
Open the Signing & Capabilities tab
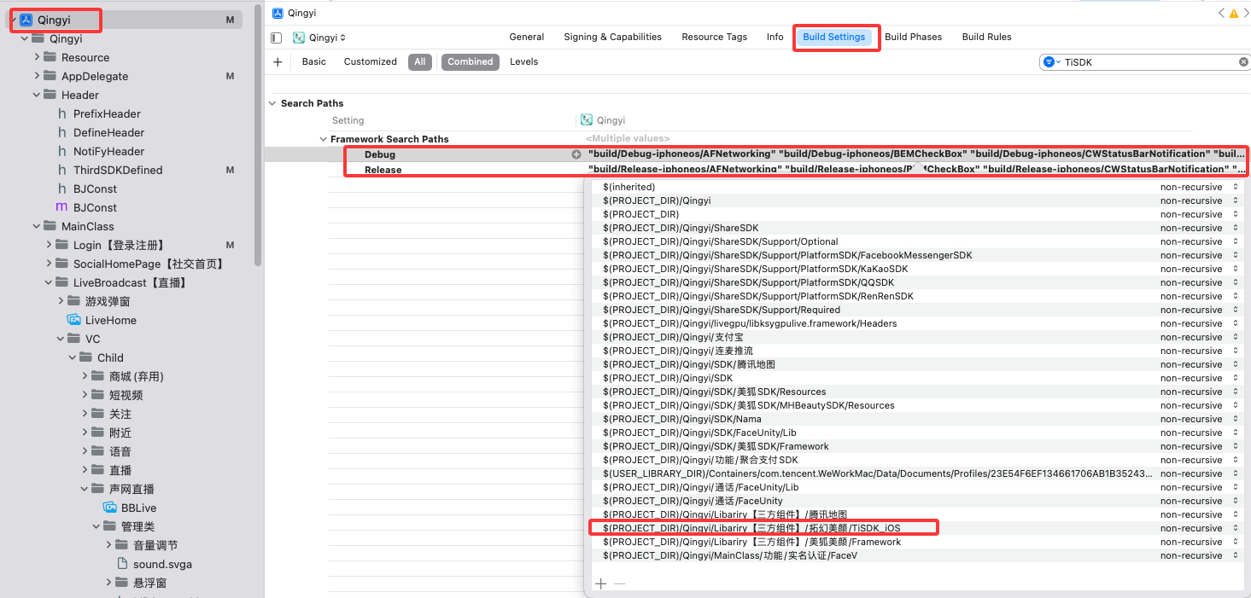[612, 37]
